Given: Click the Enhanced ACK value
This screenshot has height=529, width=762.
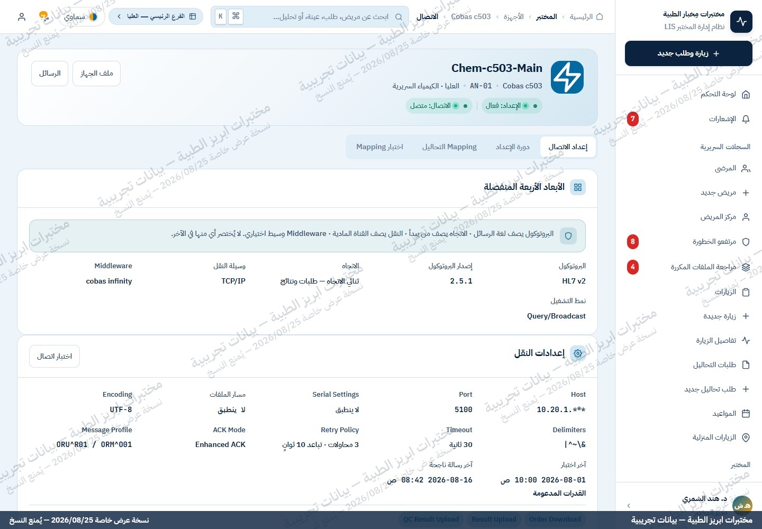Looking at the screenshot, I should 221,445.
